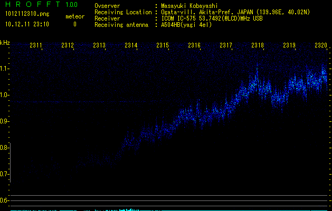Click the meteor count label
The image size is (332, 211).
tap(75, 16)
